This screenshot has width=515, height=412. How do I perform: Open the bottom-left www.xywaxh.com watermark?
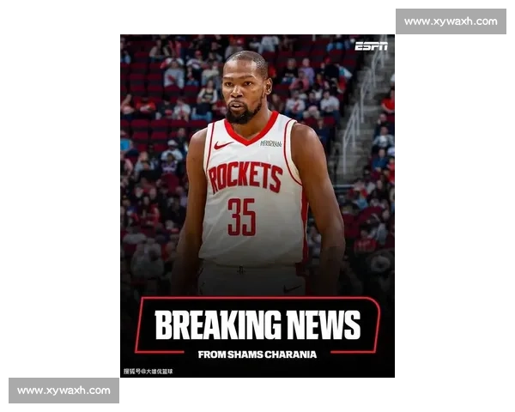[64, 391]
